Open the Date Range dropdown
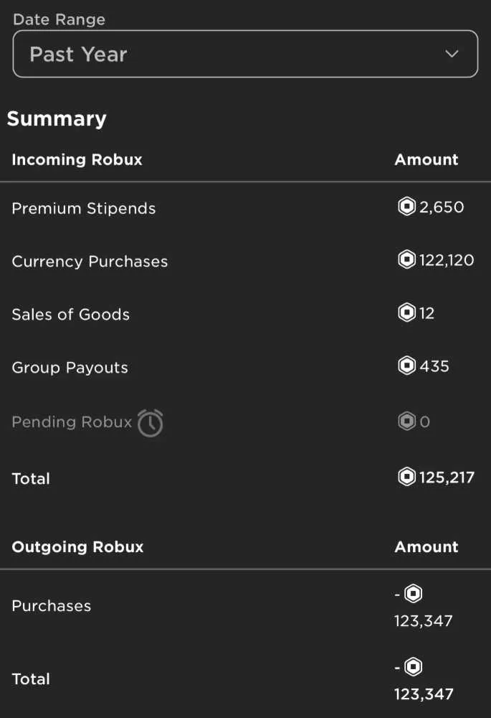 pyautogui.click(x=245, y=54)
